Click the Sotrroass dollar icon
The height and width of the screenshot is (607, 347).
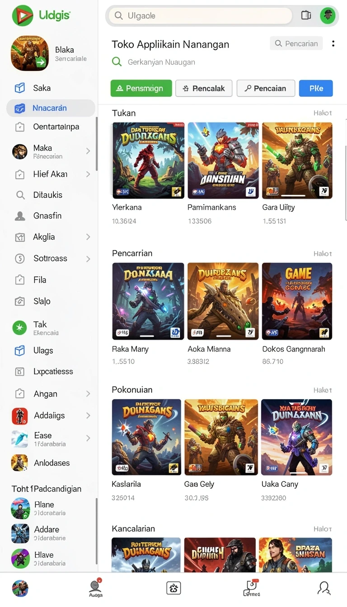click(x=20, y=258)
